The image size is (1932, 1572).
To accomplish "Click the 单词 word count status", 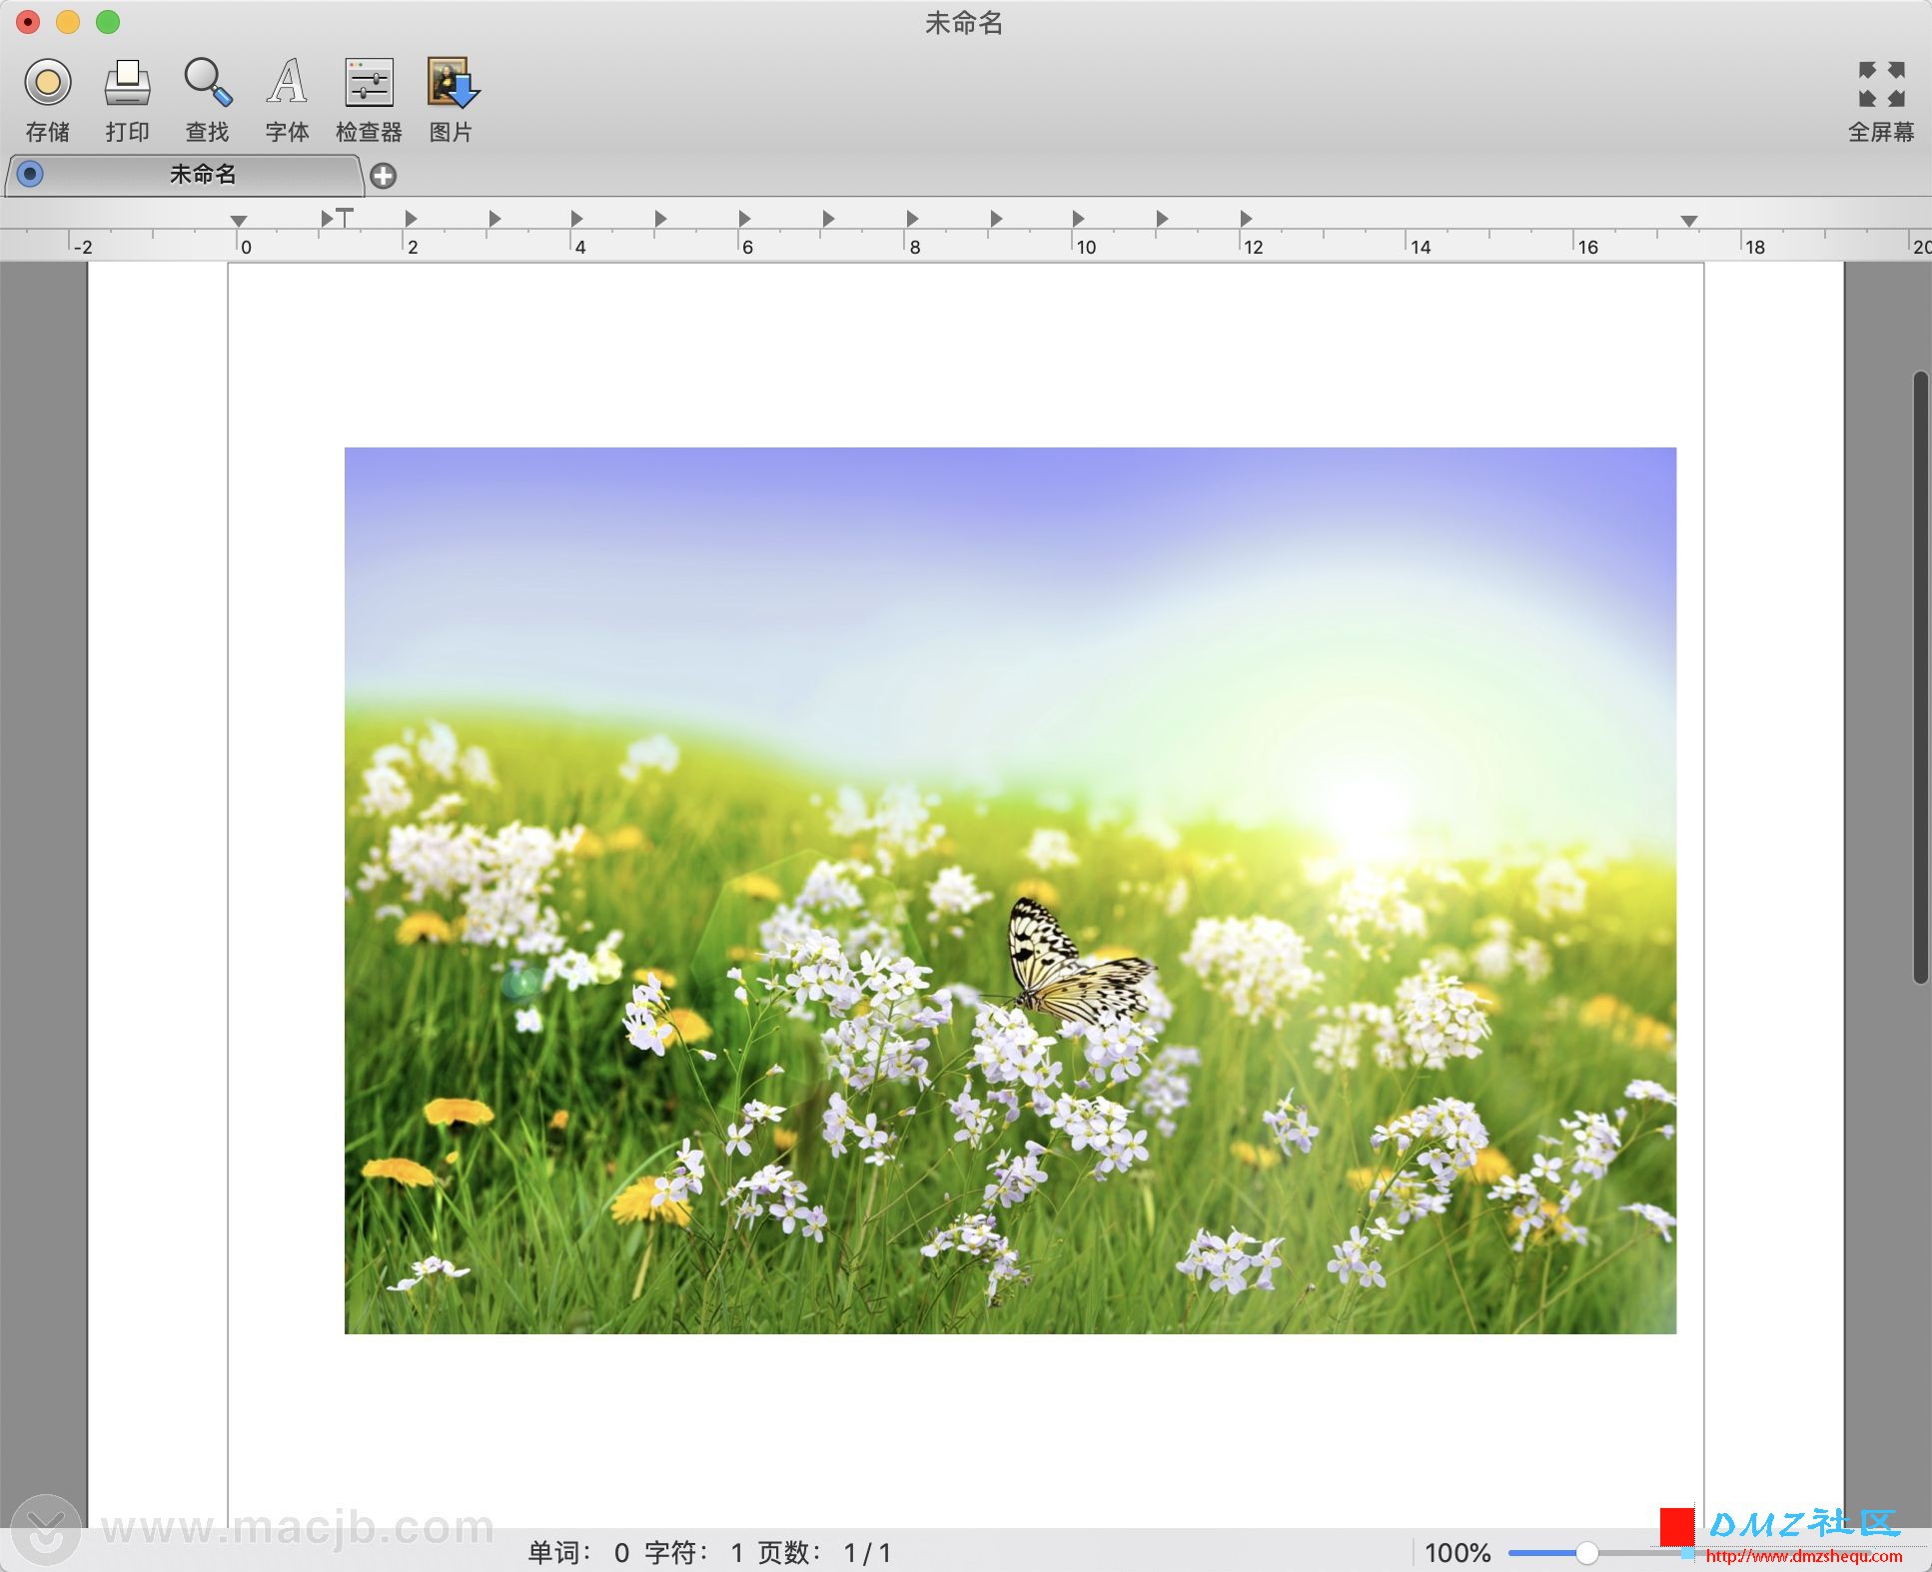I will pyautogui.click(x=578, y=1553).
